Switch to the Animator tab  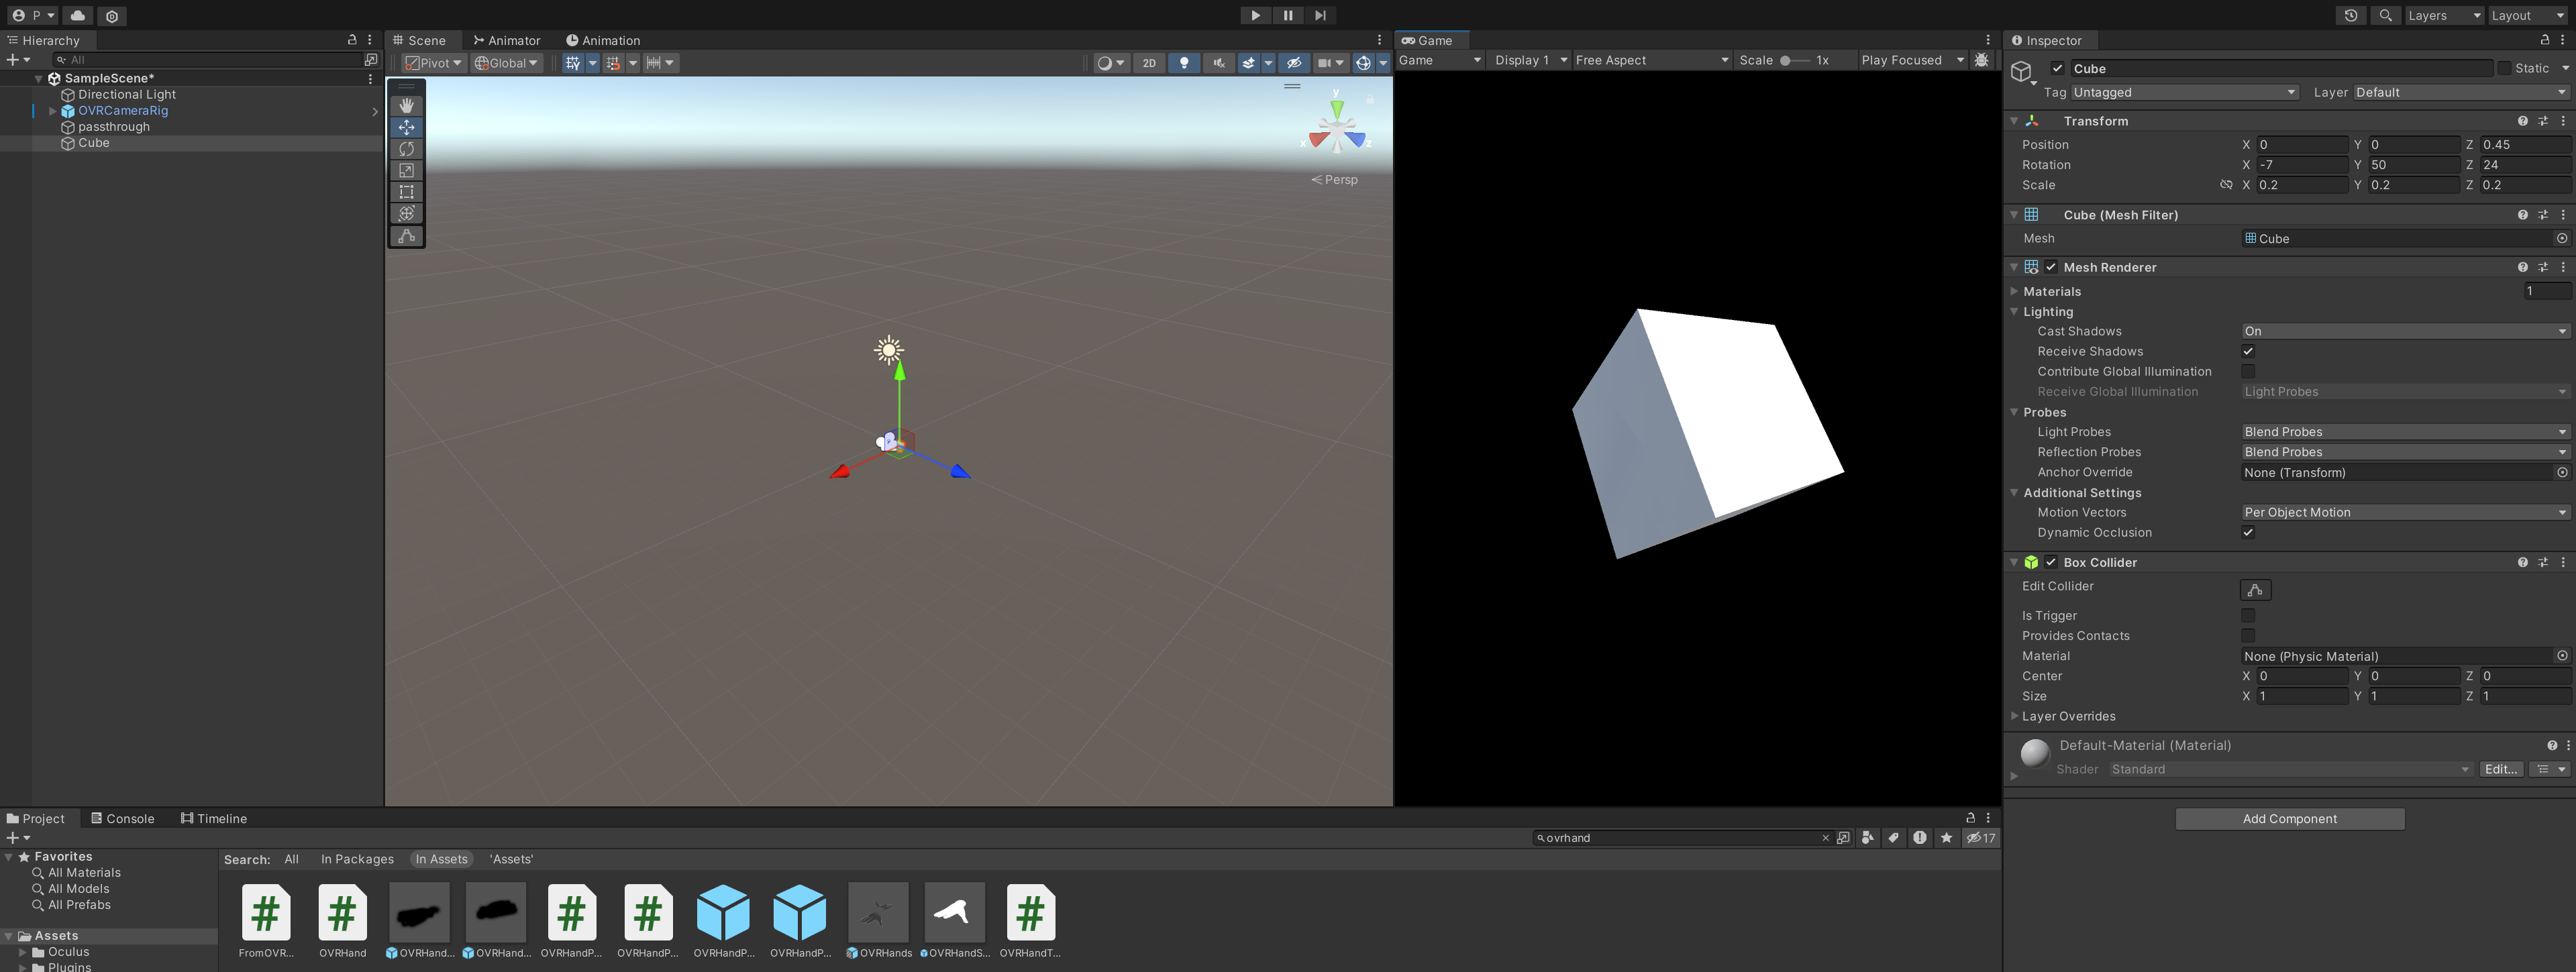point(507,40)
